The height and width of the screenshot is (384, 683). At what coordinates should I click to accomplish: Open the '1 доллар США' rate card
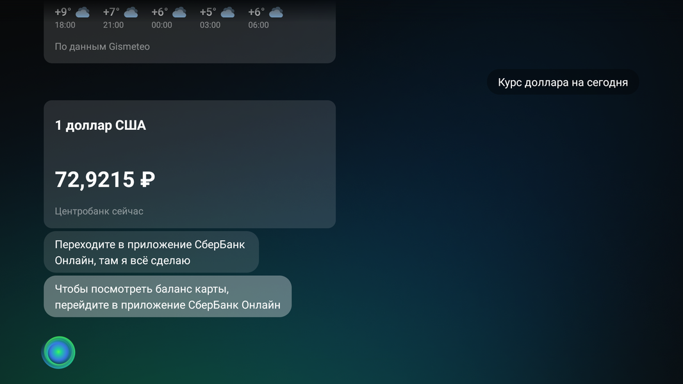[x=190, y=164]
